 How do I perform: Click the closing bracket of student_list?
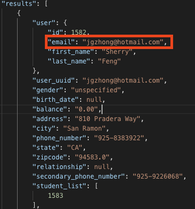[34, 205]
